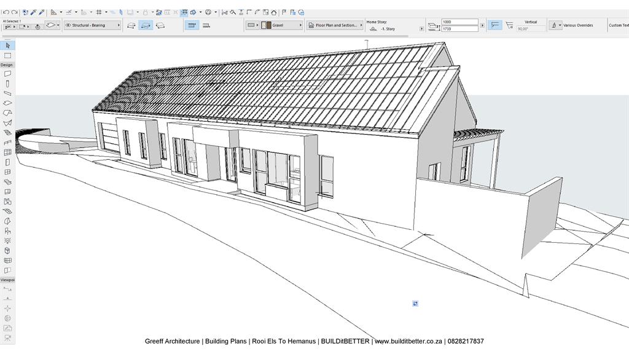The height and width of the screenshot is (354, 629).
Task: Select the Roof tool
Action: [x=7, y=113]
